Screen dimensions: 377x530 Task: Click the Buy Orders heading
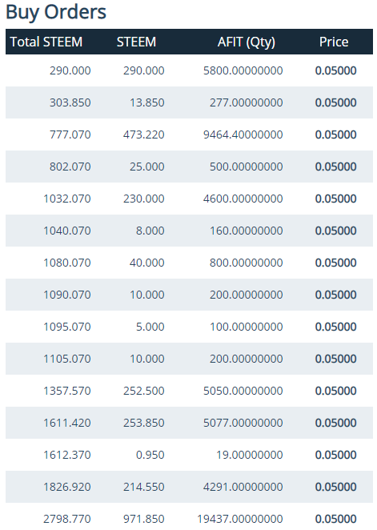[x=56, y=12]
